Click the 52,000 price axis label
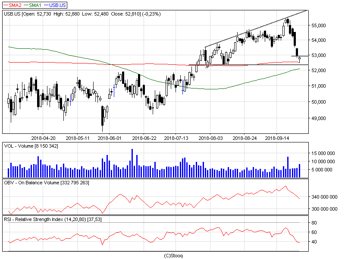Screen dimensions: 345x259 [319, 70]
